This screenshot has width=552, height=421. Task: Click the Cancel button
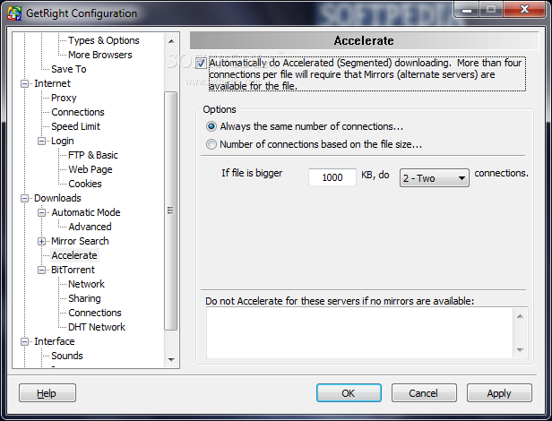(424, 393)
